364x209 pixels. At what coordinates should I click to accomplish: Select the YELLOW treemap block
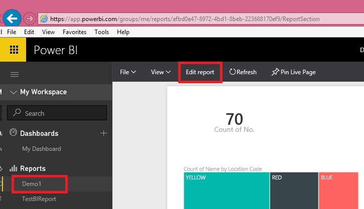226,190
